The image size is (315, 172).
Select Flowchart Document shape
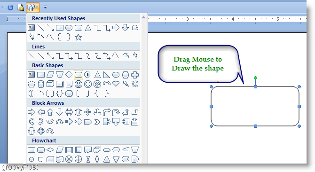pyautogui.click(x=88, y=150)
